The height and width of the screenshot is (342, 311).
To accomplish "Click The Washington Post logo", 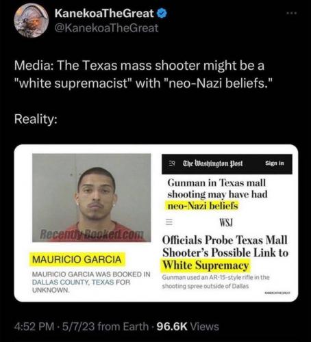I will [x=212, y=163].
